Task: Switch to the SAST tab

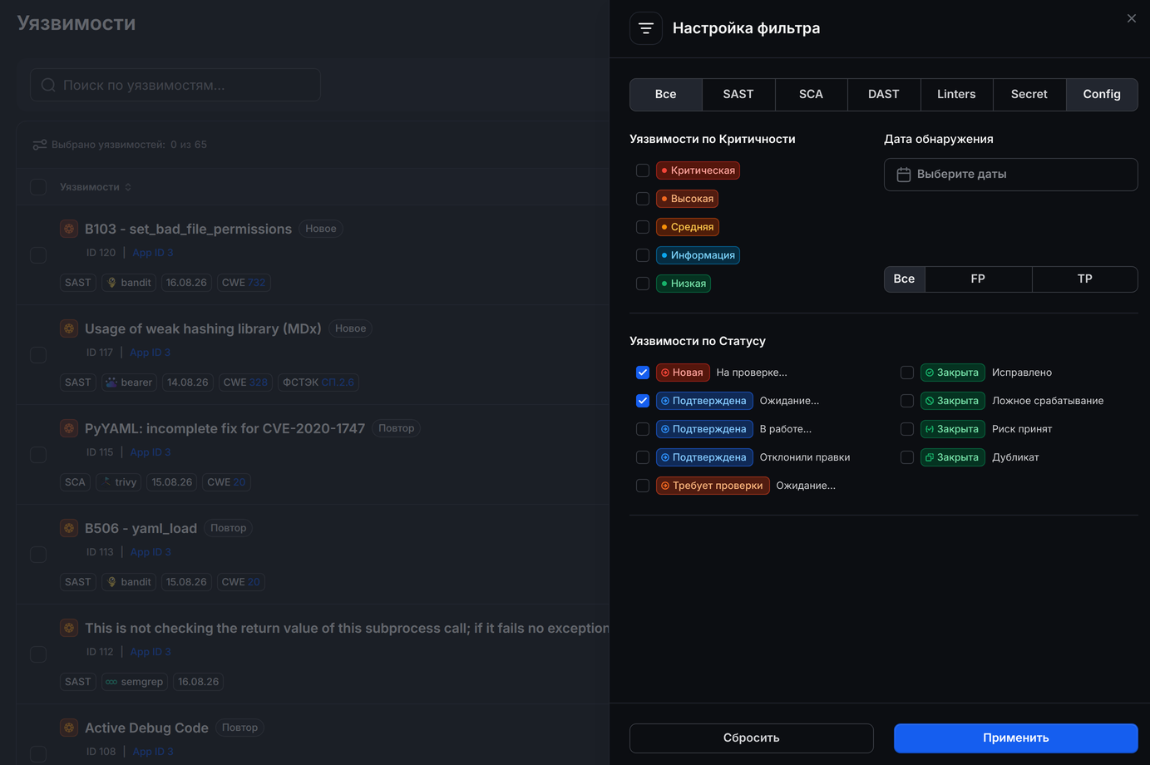Action: click(x=738, y=95)
